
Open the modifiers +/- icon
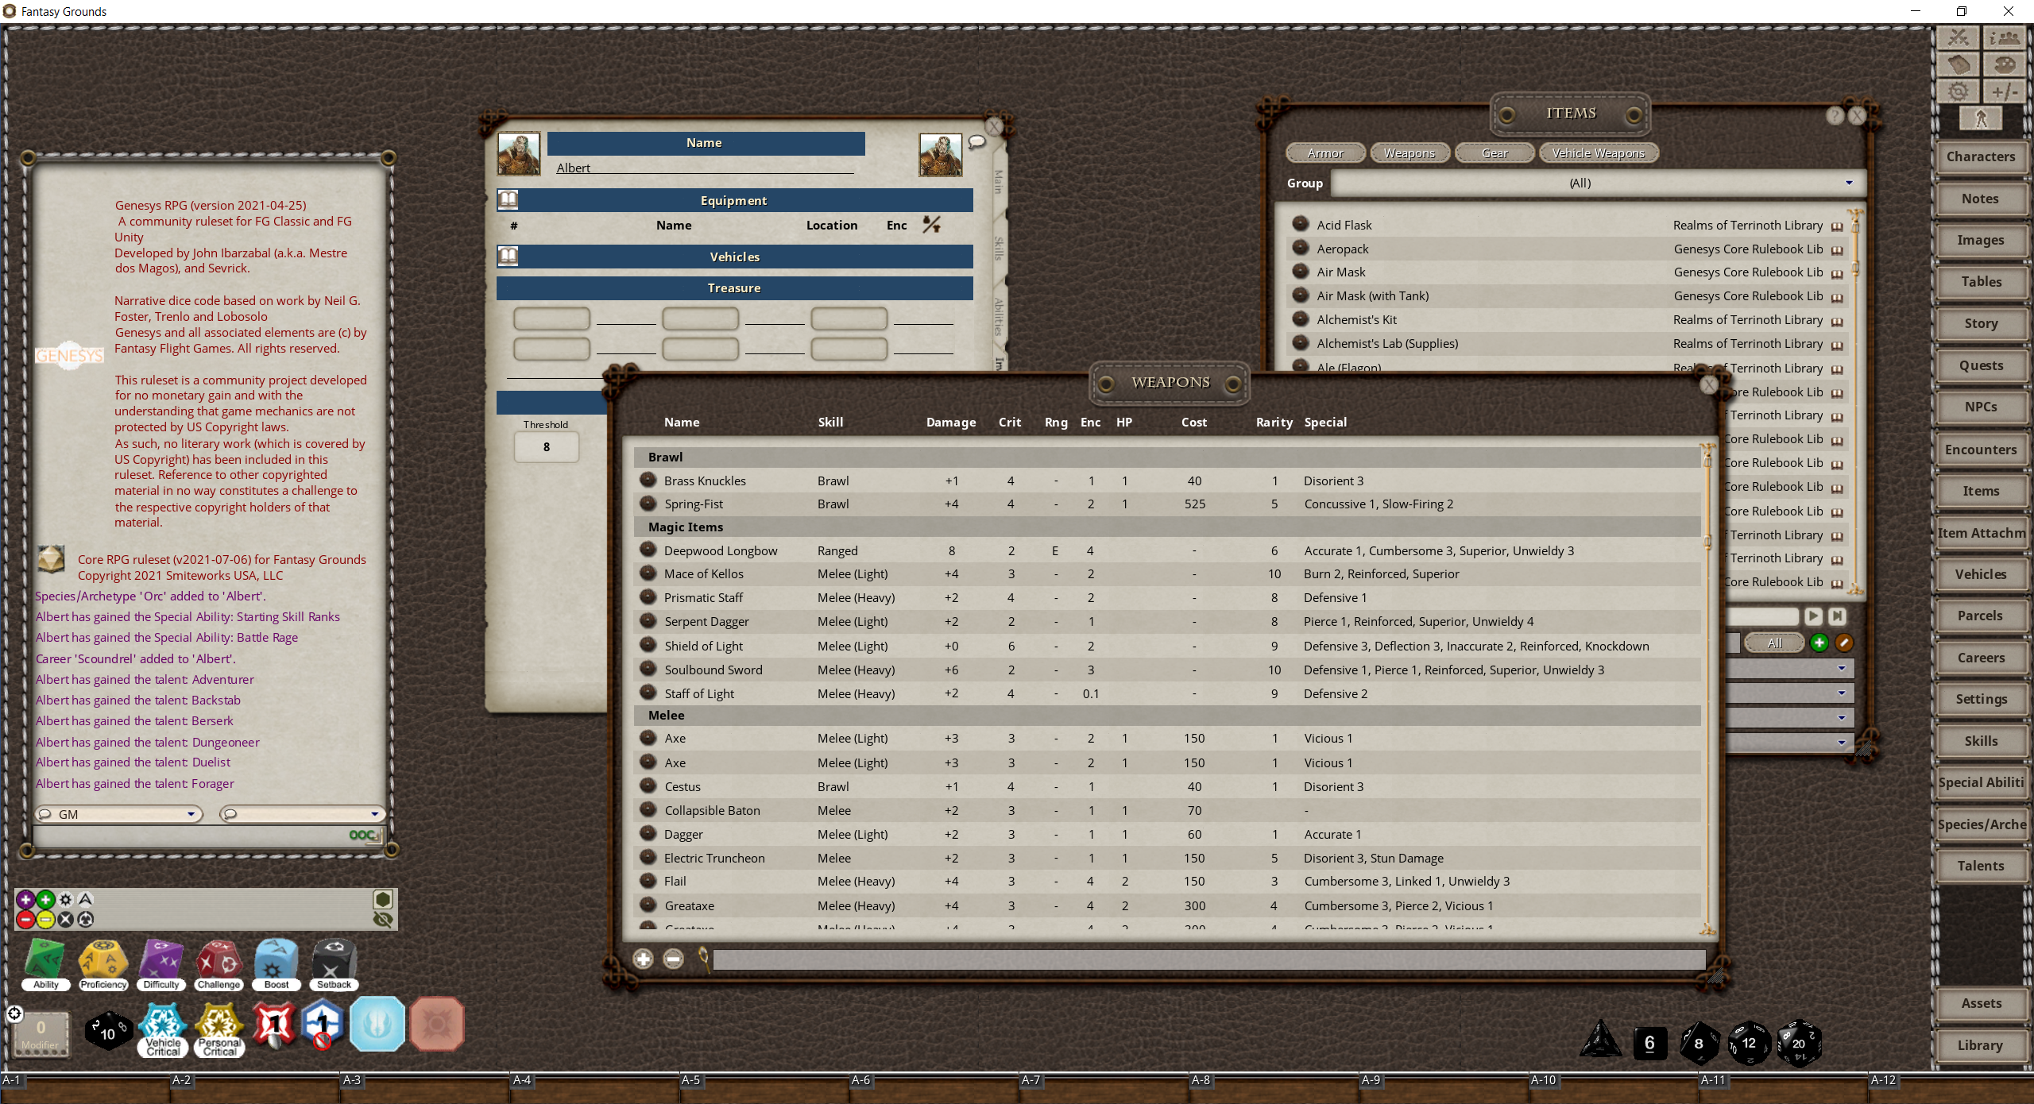(2004, 91)
